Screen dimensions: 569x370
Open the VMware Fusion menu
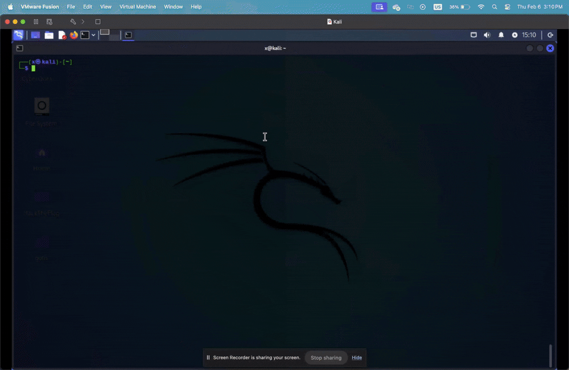point(40,6)
